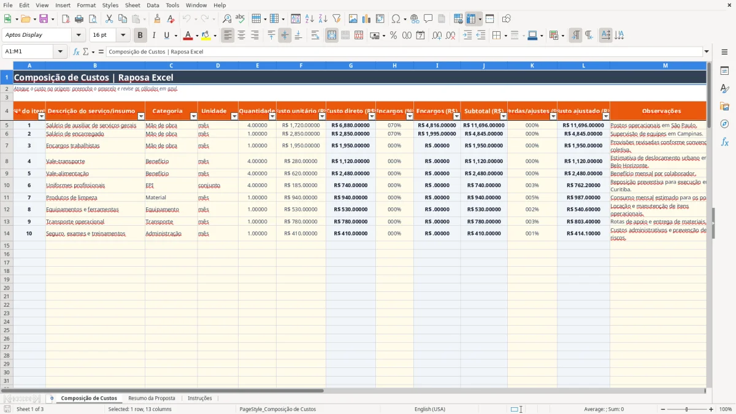This screenshot has width=736, height=414.
Task: Toggle Center Horizontally alignment
Action: (x=242, y=36)
